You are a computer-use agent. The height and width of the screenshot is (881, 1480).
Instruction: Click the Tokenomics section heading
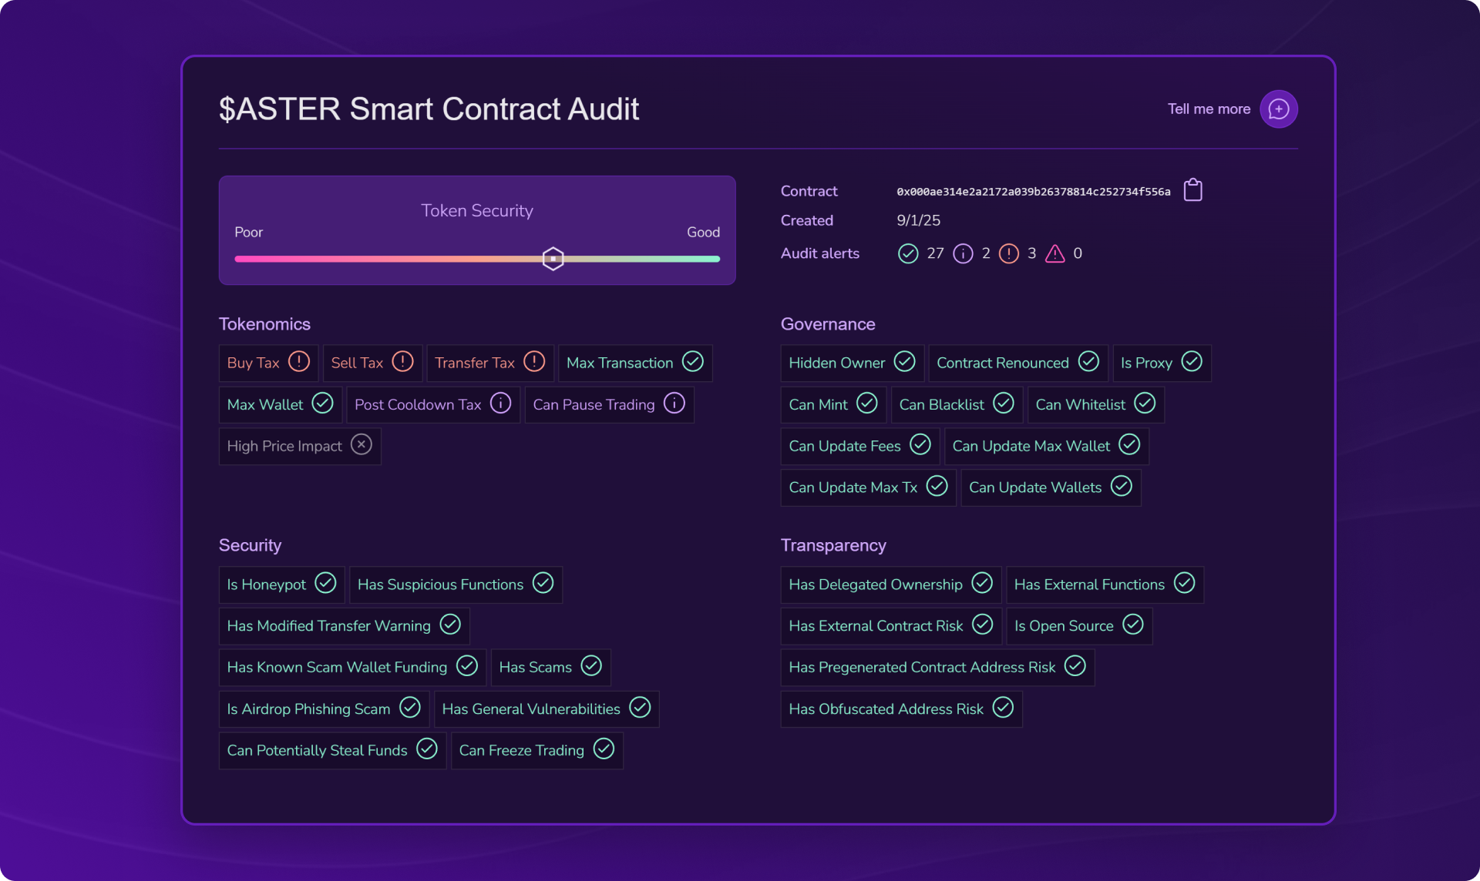264,324
